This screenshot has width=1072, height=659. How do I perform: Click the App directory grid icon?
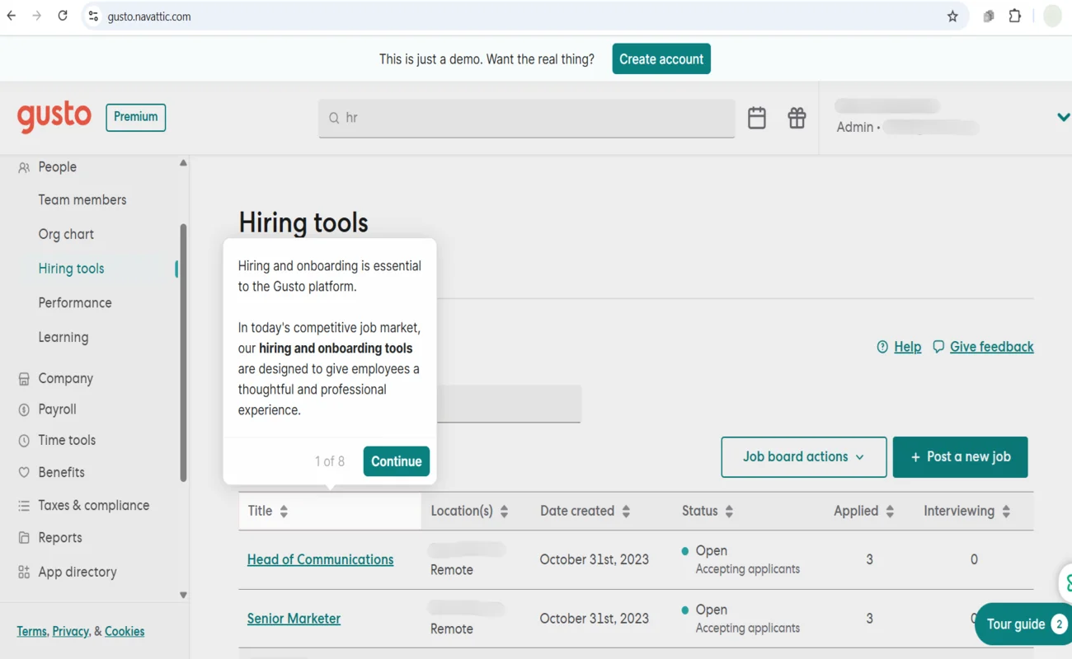click(24, 572)
